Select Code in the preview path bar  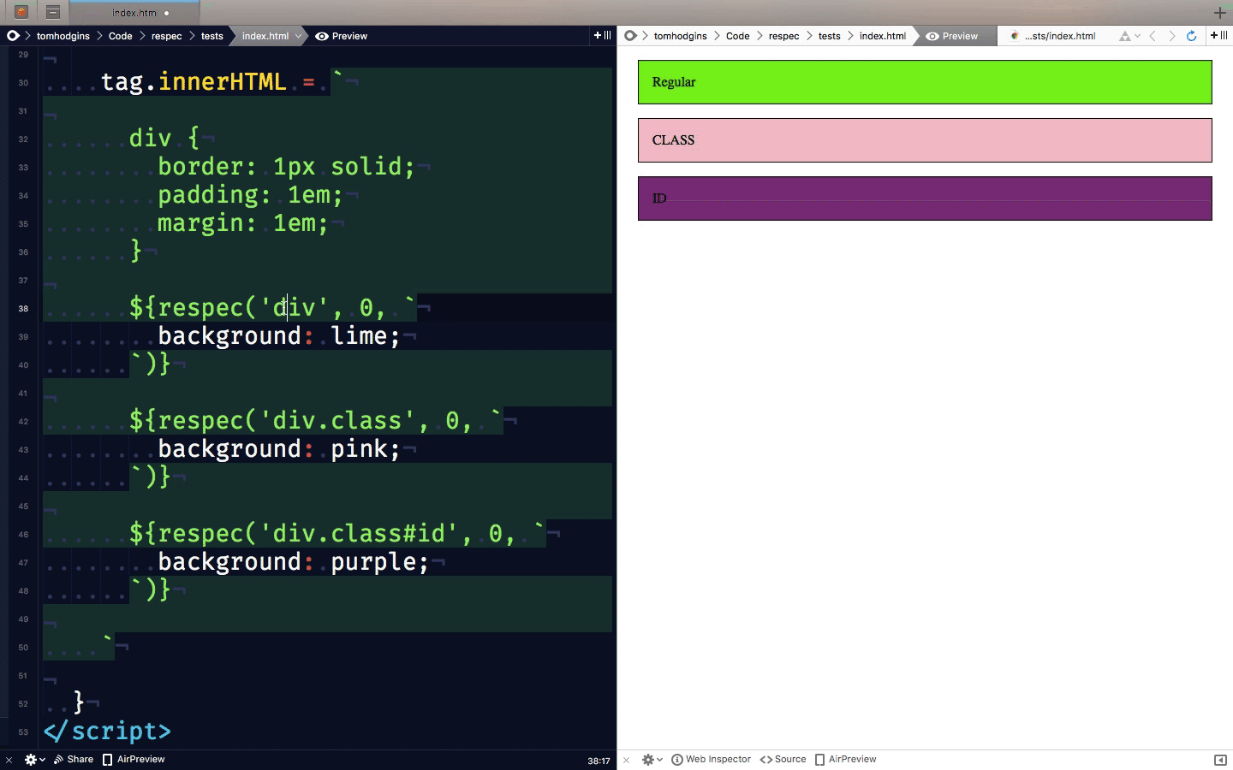(x=737, y=36)
